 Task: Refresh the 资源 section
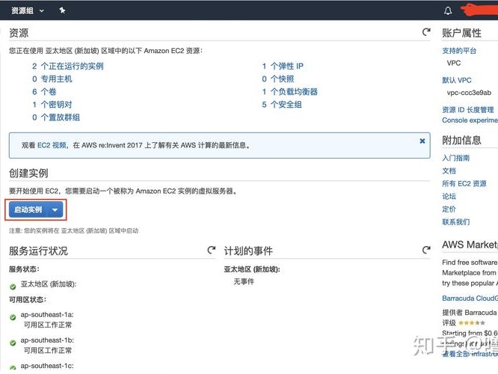tap(426, 31)
